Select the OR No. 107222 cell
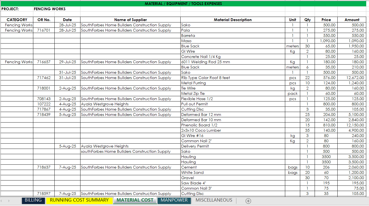This screenshot has width=369, height=206. [44, 104]
